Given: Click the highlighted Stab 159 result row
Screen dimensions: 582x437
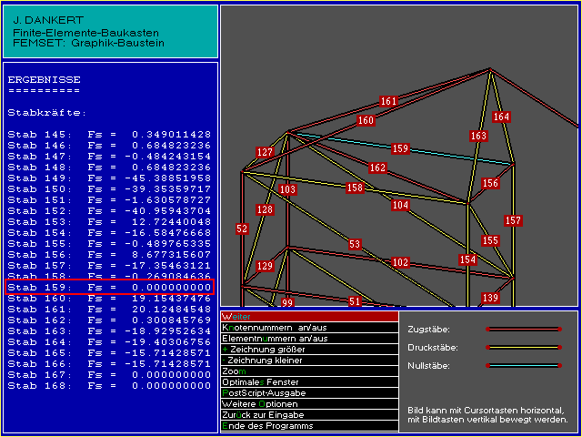Looking at the screenshot, I should click(109, 288).
